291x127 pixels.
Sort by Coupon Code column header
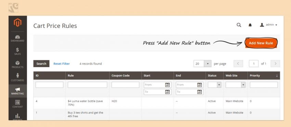125,76
